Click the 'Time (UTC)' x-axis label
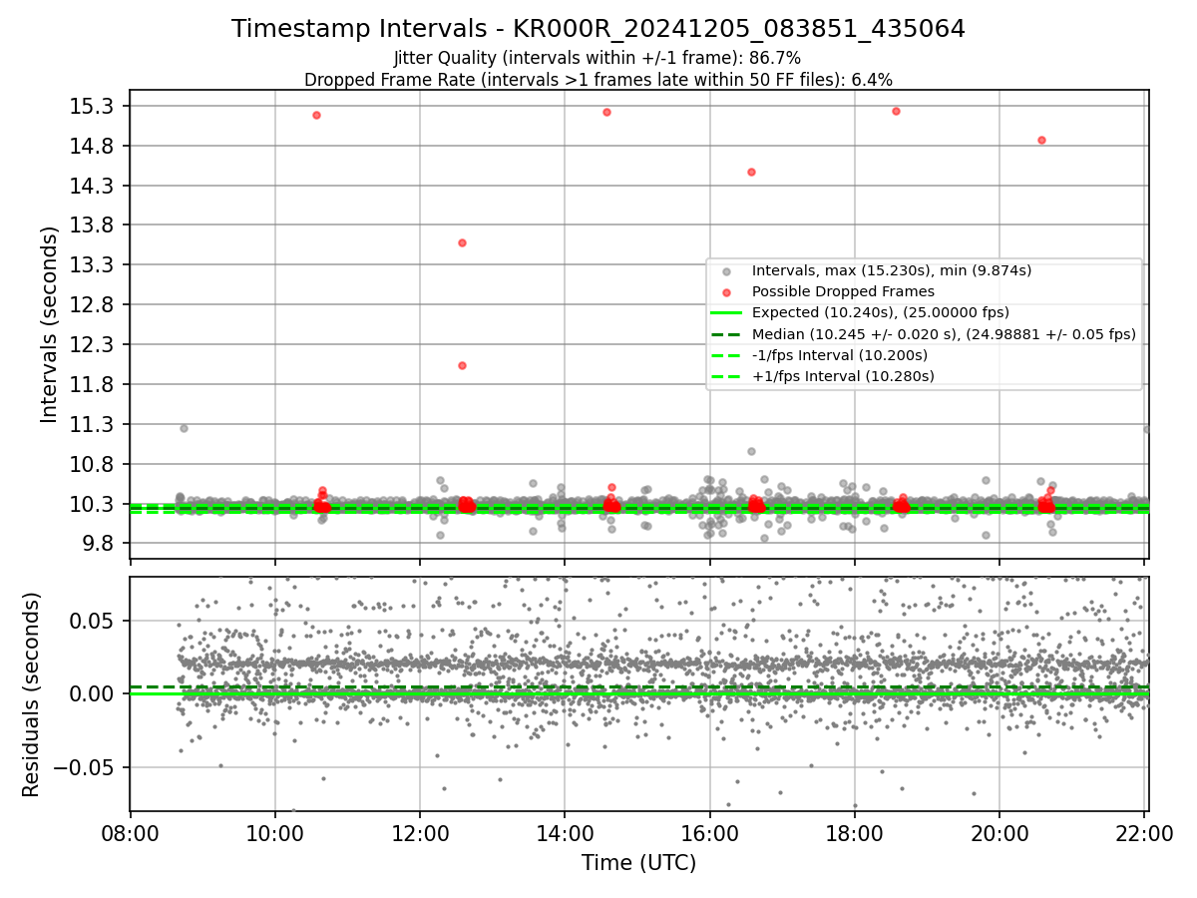This screenshot has height=898, width=1197. point(638,863)
